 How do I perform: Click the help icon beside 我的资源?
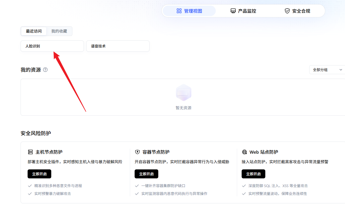[45, 70]
